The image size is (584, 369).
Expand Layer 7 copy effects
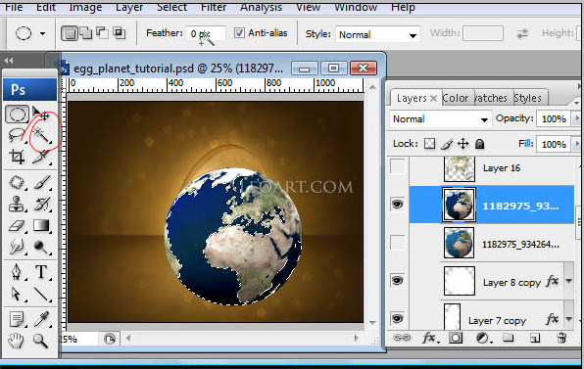(568, 319)
